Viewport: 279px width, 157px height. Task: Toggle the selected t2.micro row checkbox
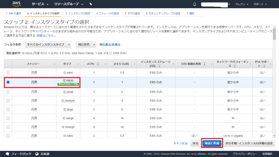(8, 82)
